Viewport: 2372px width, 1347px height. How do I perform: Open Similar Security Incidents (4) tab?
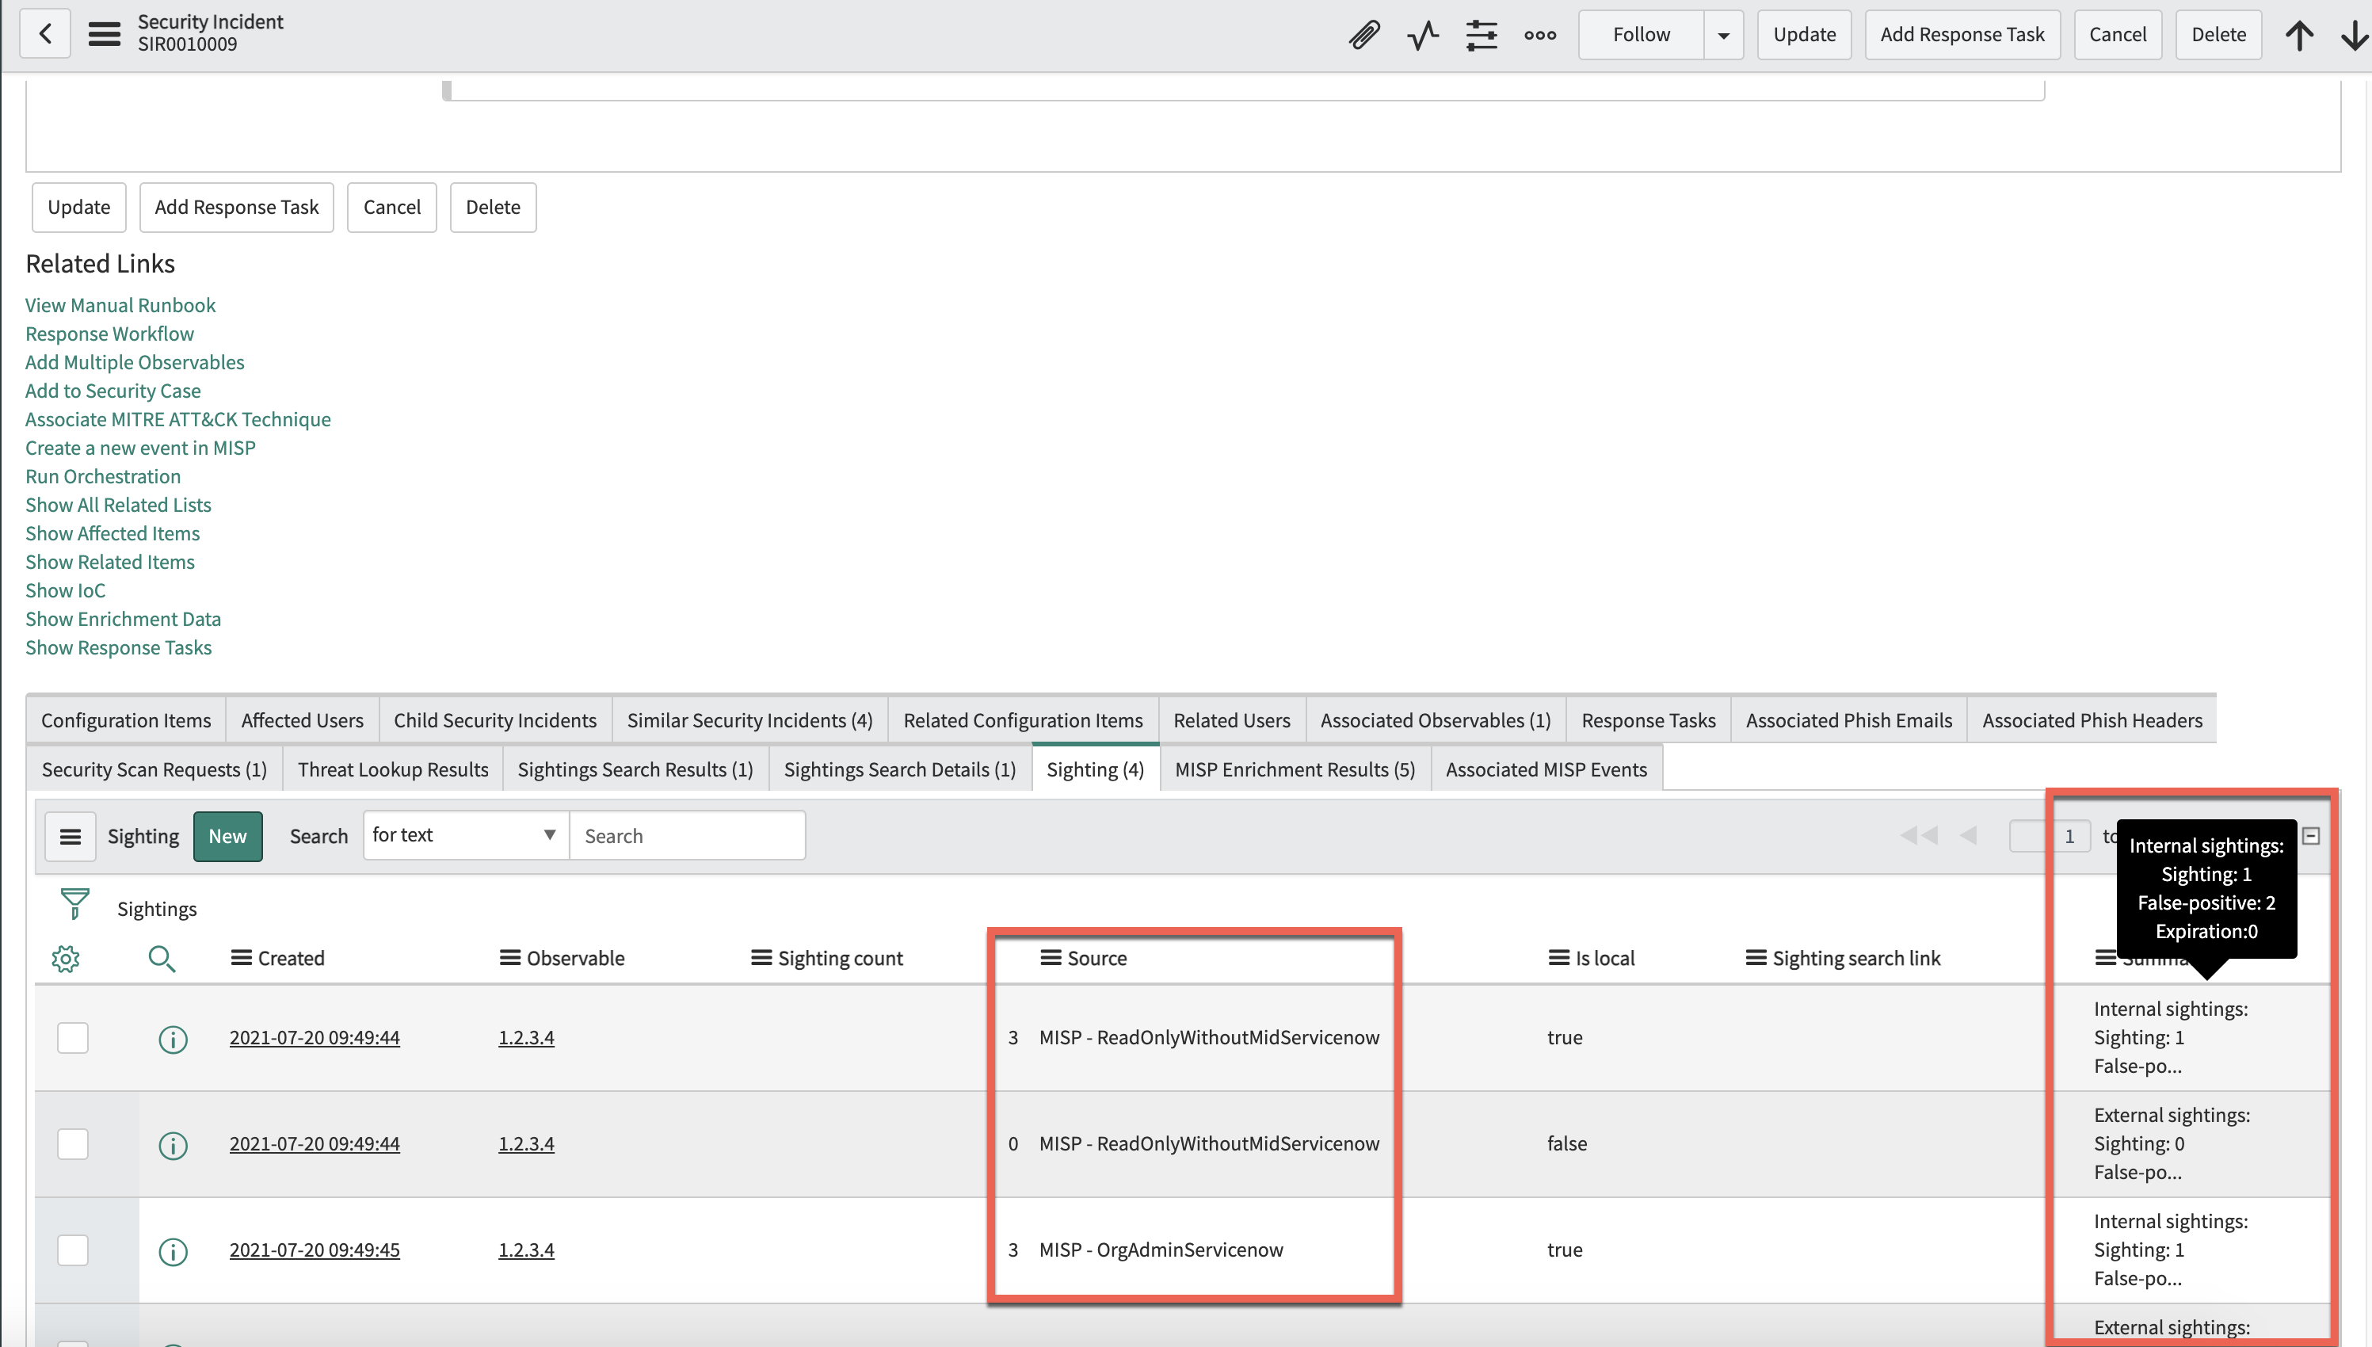[x=749, y=721]
